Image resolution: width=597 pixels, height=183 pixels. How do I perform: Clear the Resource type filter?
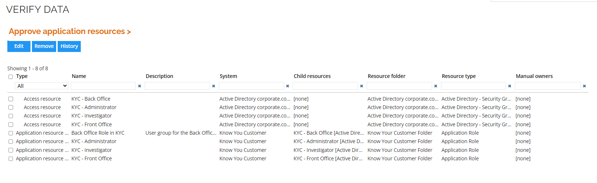tap(510, 86)
